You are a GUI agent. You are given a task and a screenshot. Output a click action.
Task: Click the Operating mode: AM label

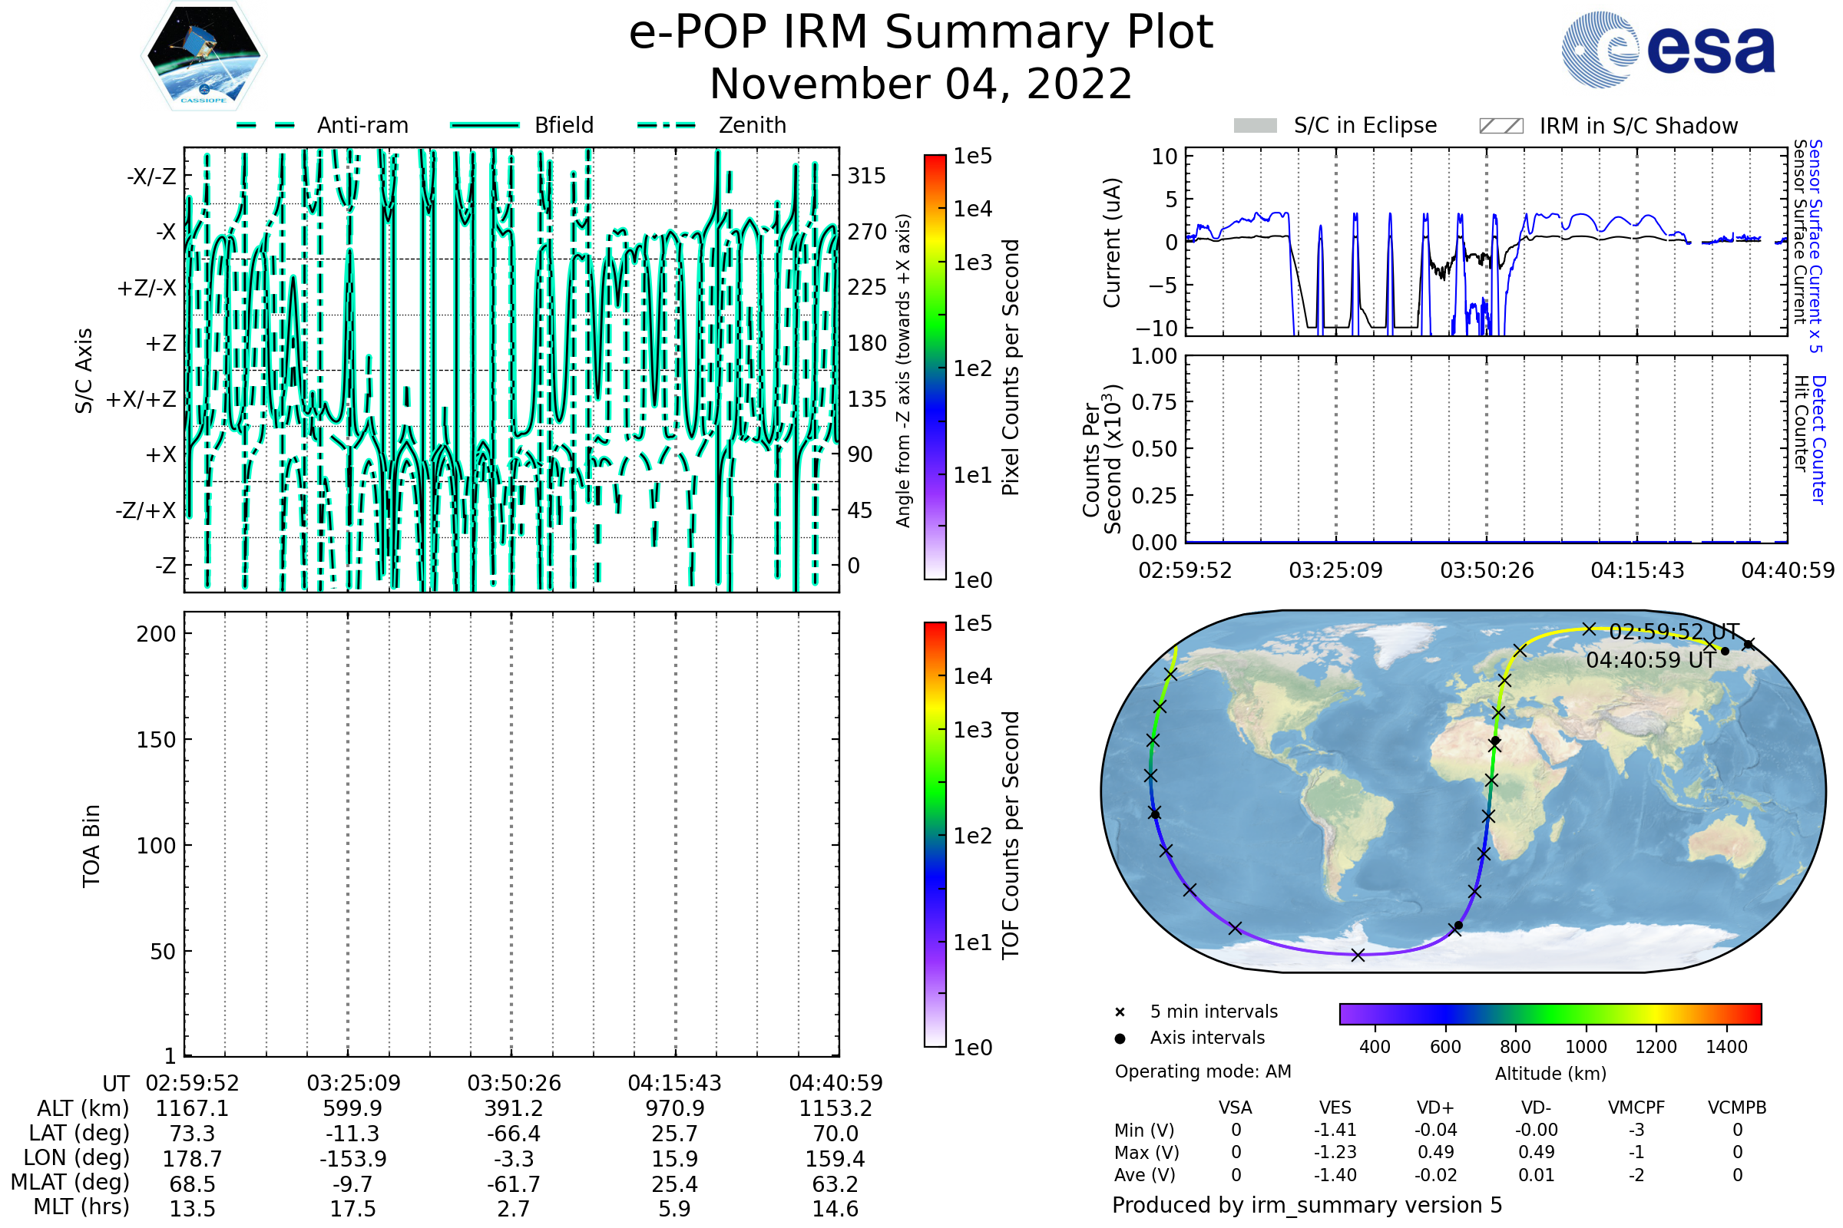1203,1071
